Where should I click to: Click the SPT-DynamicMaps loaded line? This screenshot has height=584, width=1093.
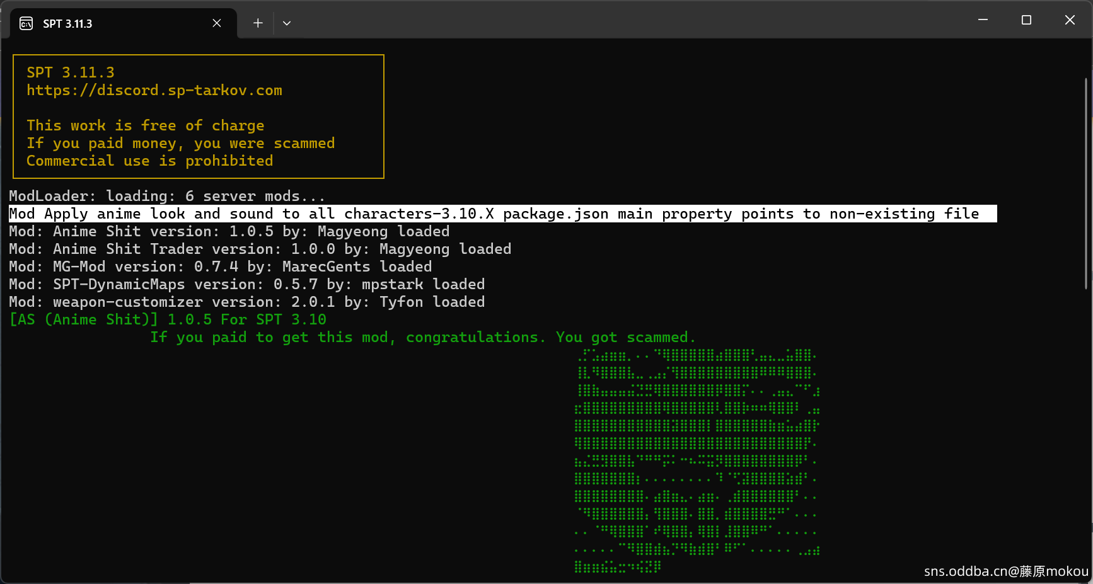tap(246, 284)
